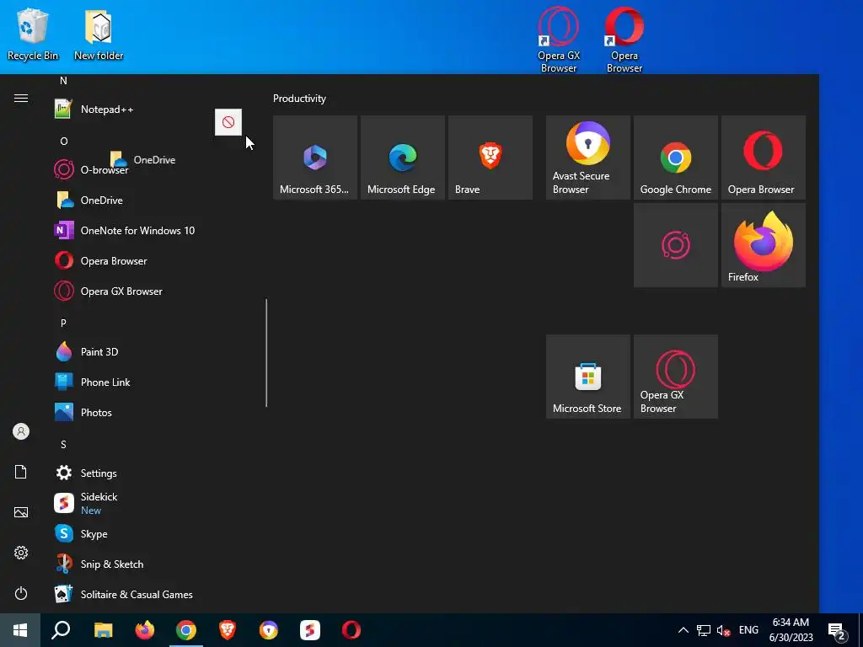Viewport: 863px width, 647px height.
Task: Open the clock and date flyout
Action: [x=791, y=630]
